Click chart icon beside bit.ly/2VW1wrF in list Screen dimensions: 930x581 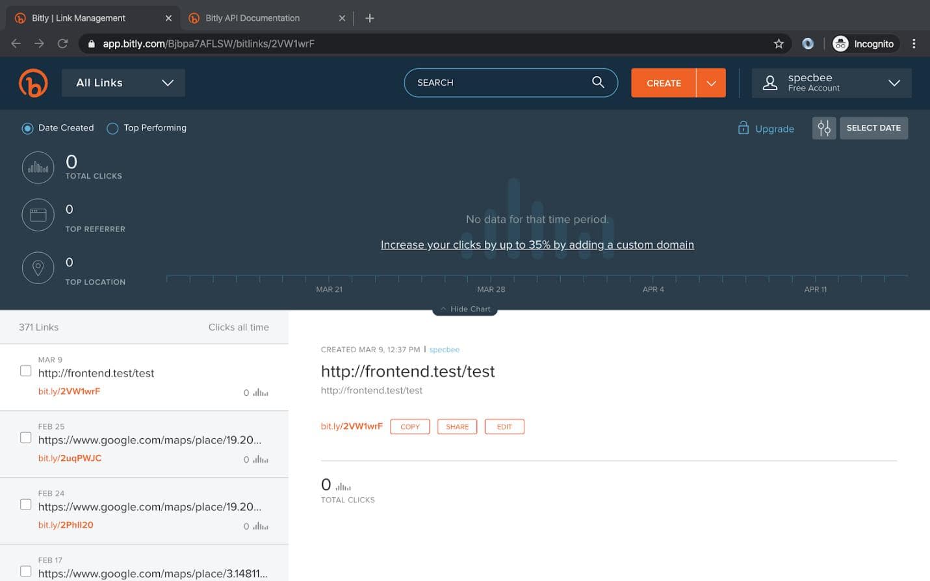pyautogui.click(x=261, y=393)
